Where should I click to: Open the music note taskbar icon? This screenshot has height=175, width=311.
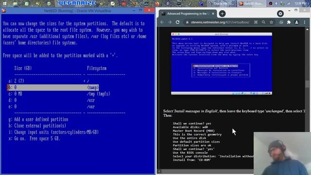pos(190,3)
